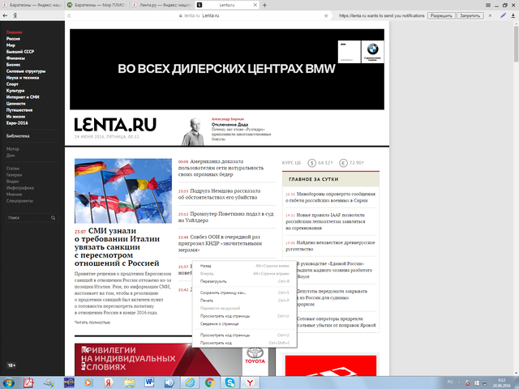Screen dimensions: 519x389
Task: Open downloads via the arrow icon
Action: [513, 15]
